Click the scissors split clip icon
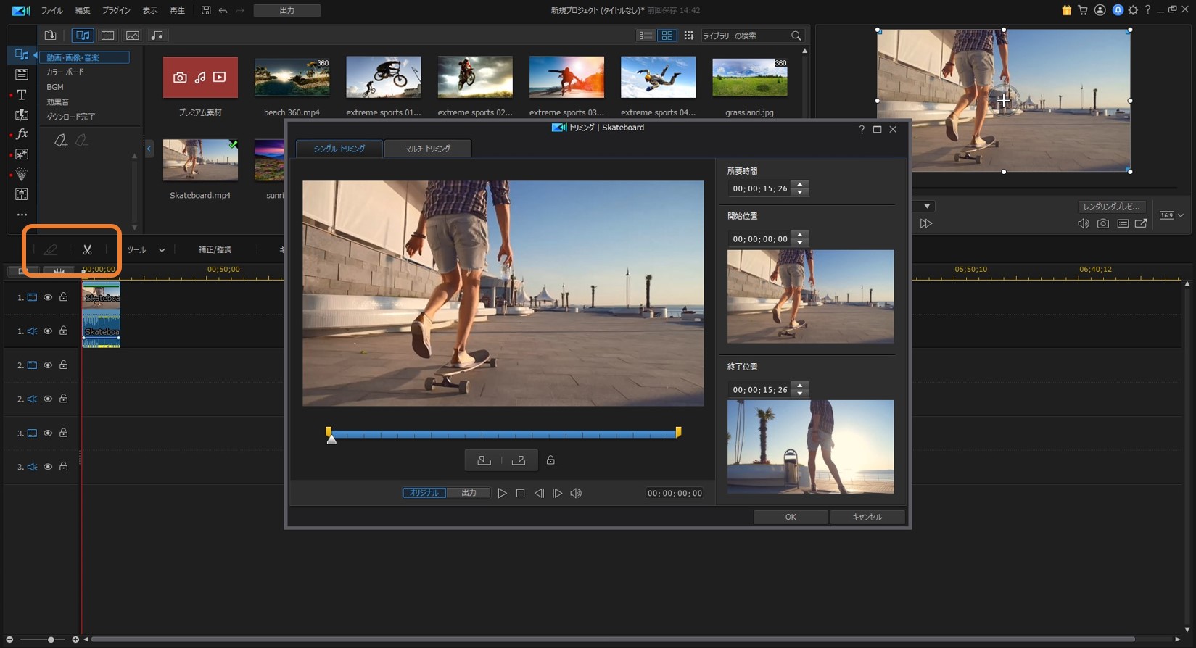This screenshot has width=1196, height=648. tap(87, 250)
